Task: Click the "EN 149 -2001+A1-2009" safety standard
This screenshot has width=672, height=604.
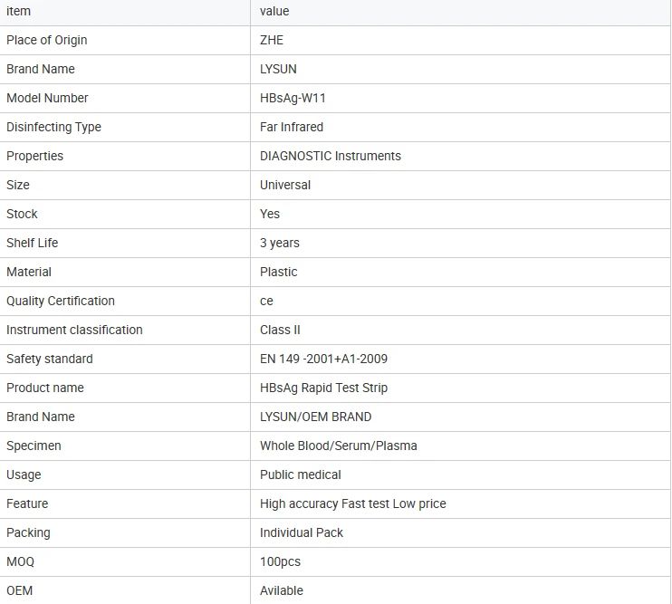Action: point(323,359)
